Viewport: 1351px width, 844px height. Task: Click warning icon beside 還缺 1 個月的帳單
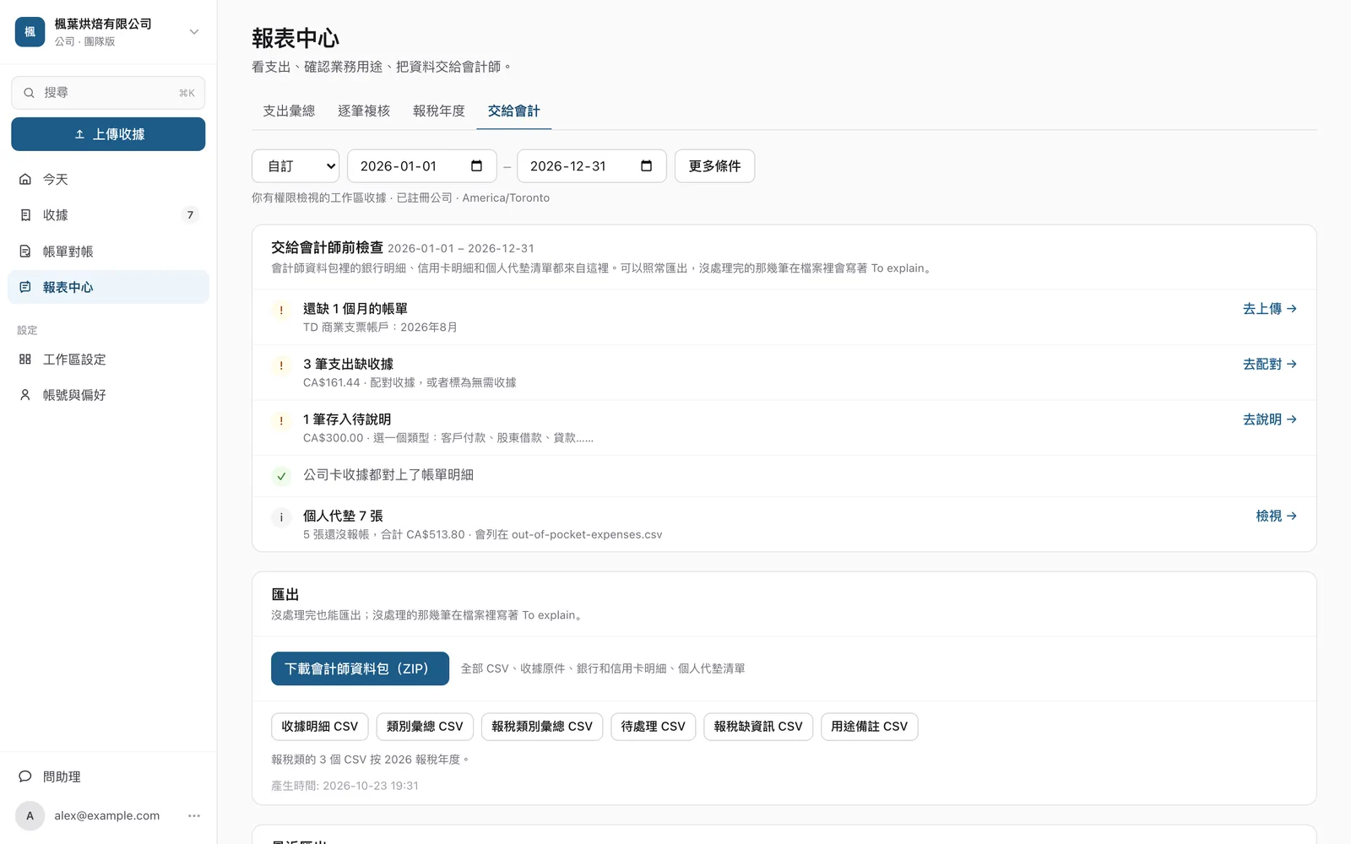pyautogui.click(x=281, y=310)
